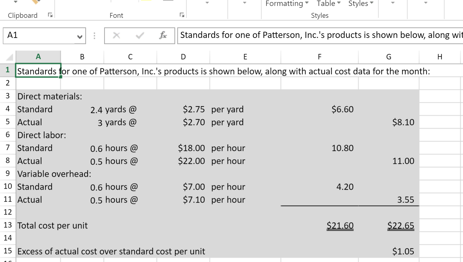Cancel entry using the formula bar X icon
Image resolution: width=463 pixels, height=262 pixels.
pos(116,36)
